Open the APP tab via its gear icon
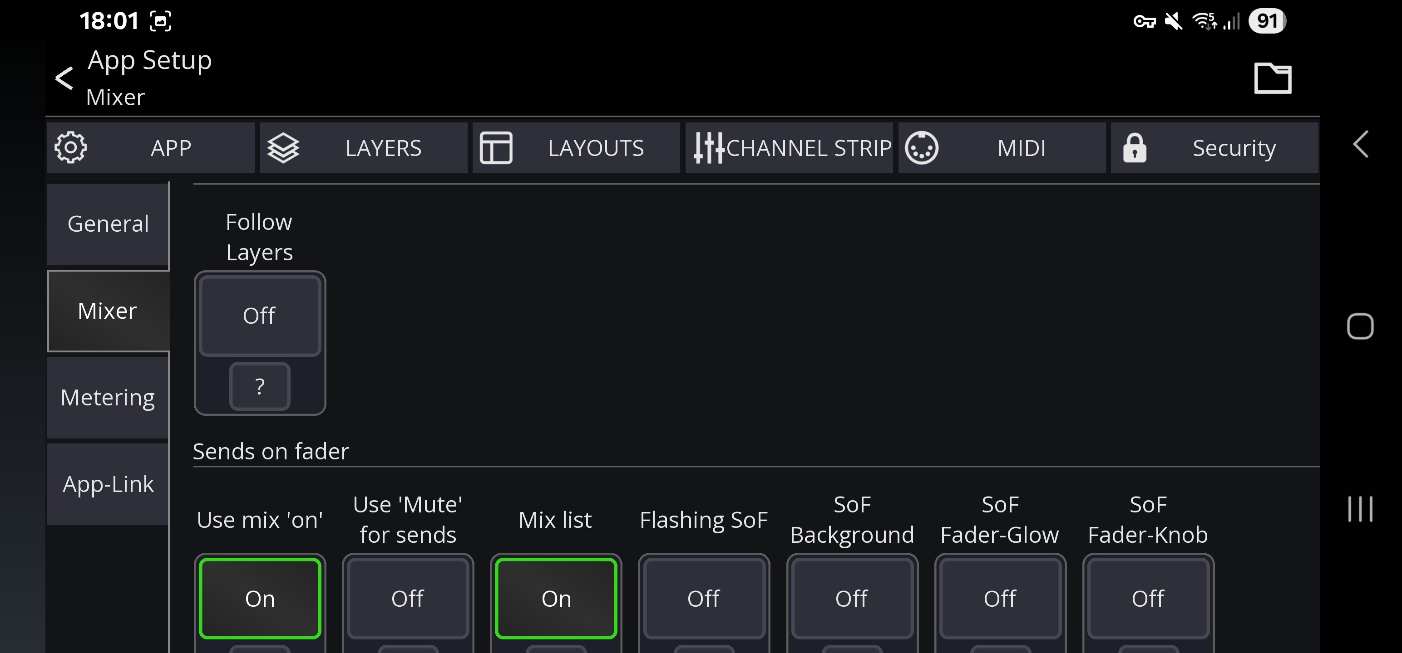This screenshot has width=1402, height=653. (71, 147)
